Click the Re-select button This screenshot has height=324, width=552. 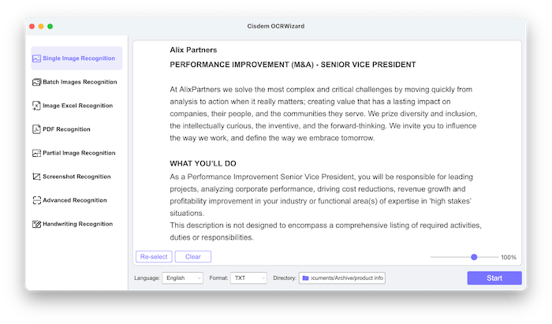(x=153, y=257)
